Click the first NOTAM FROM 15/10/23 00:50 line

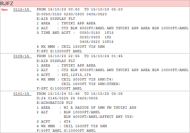point(80,9)
